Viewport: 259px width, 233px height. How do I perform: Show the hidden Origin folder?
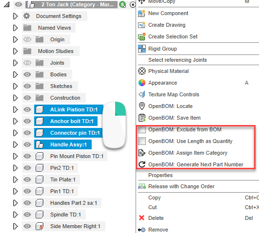click(27, 39)
